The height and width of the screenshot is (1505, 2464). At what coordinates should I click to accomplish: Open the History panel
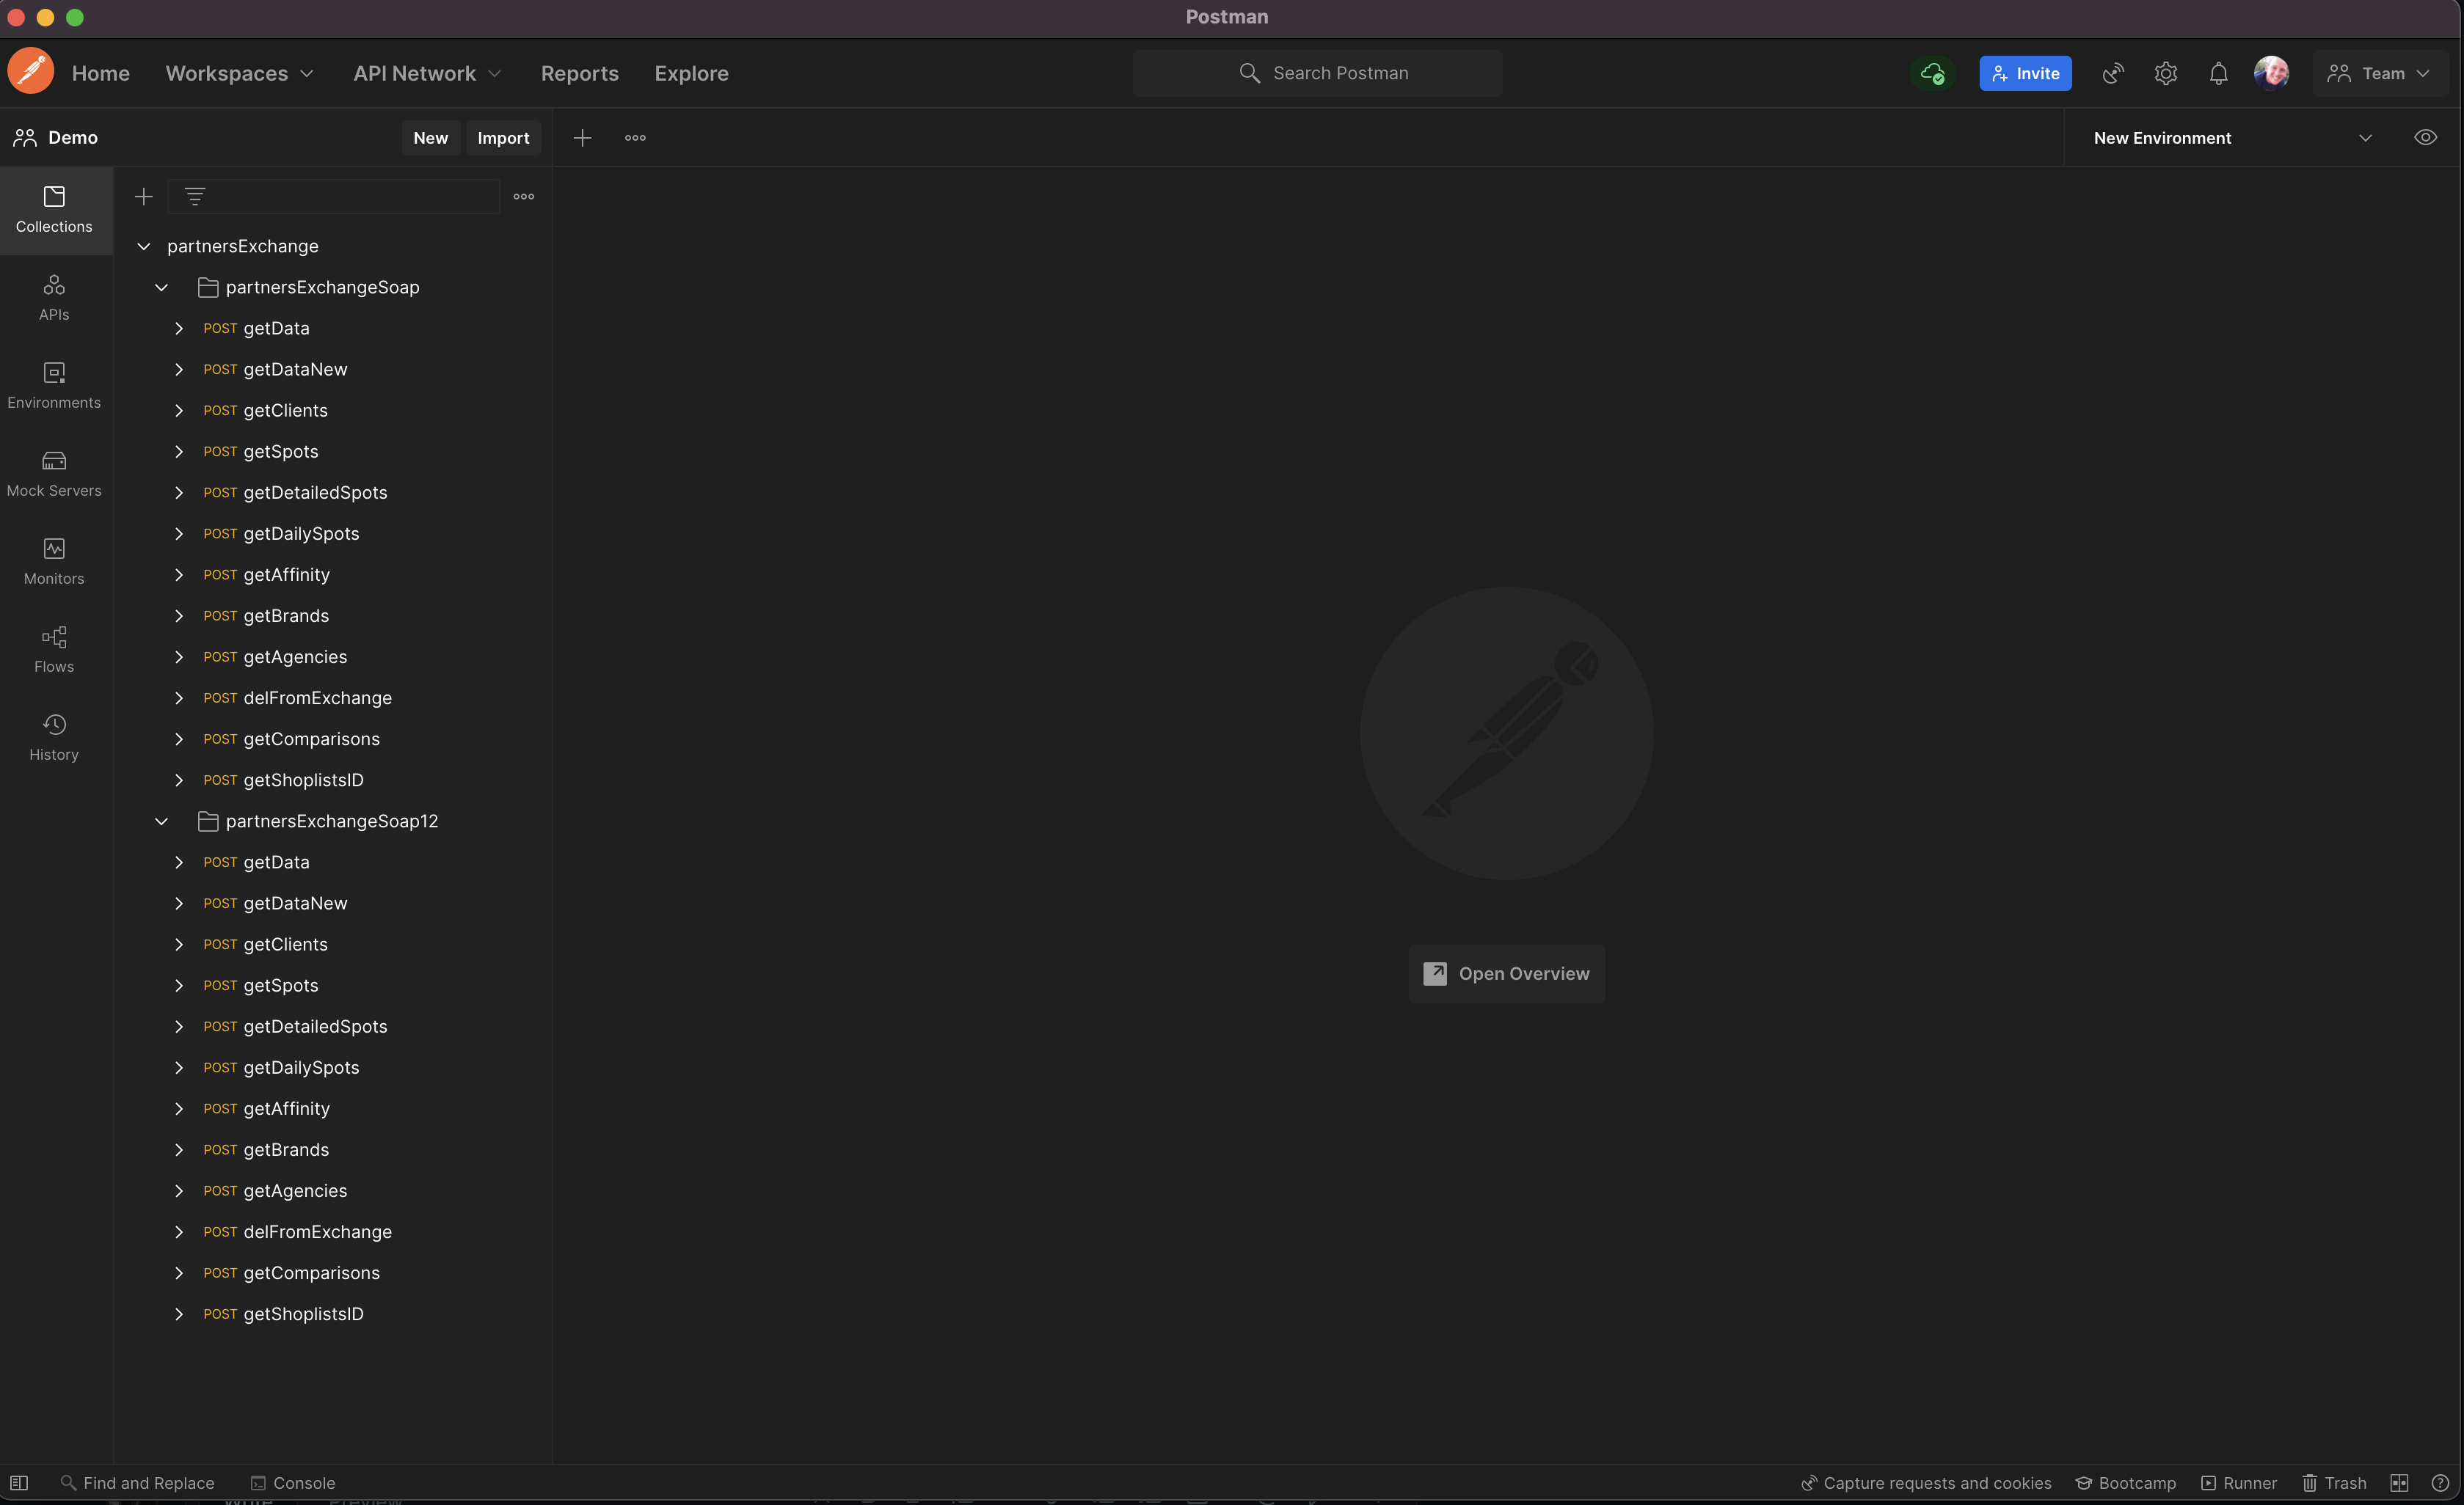point(53,736)
